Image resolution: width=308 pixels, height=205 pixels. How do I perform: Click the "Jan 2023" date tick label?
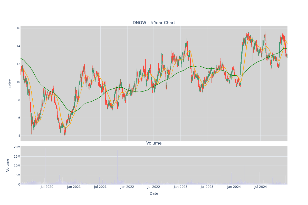tap(181, 187)
